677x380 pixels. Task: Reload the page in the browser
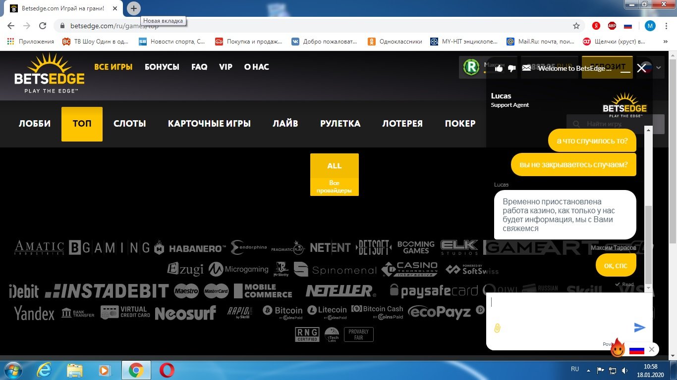click(43, 26)
